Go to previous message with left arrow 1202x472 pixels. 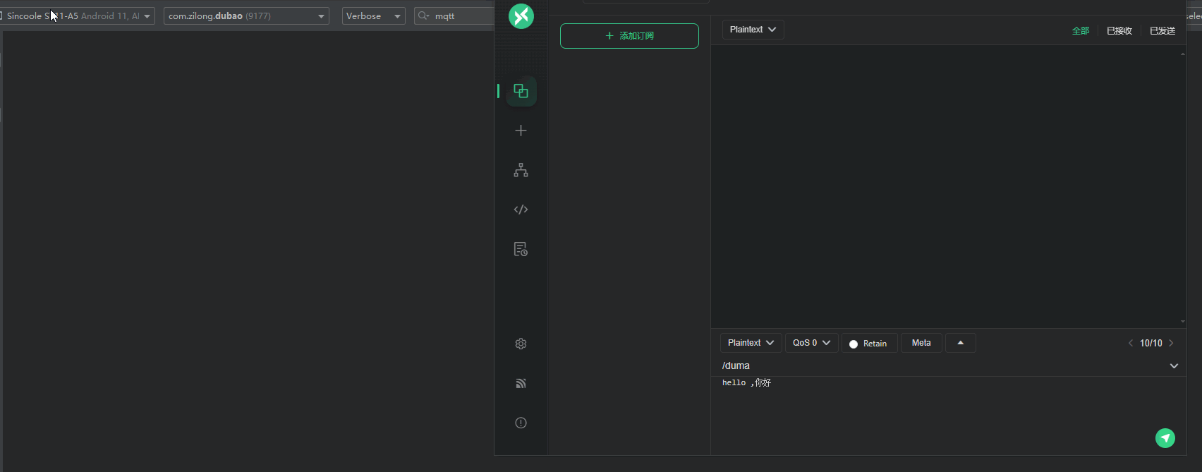pyautogui.click(x=1131, y=343)
